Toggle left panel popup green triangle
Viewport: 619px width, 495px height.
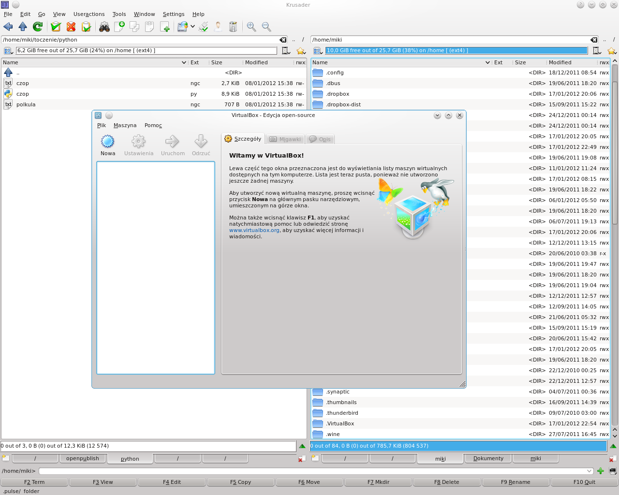click(x=302, y=446)
